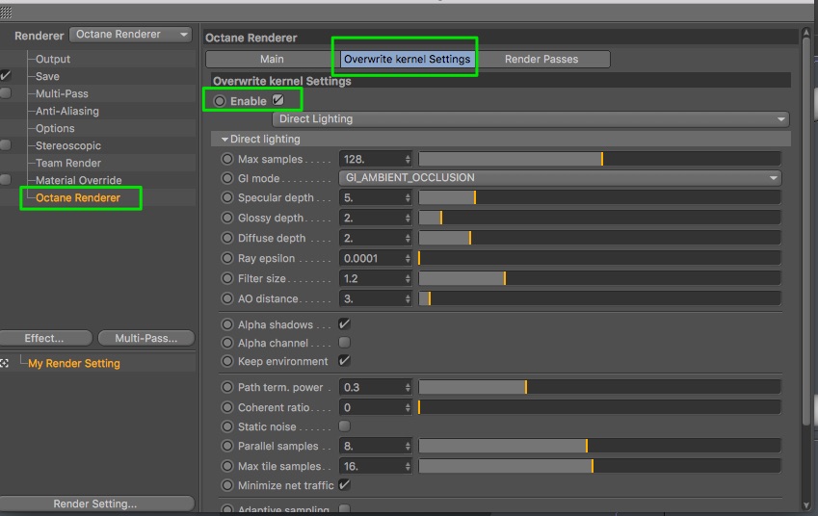This screenshot has width=818, height=516.
Task: Toggle animation dot beside Glossy depth
Action: click(227, 218)
